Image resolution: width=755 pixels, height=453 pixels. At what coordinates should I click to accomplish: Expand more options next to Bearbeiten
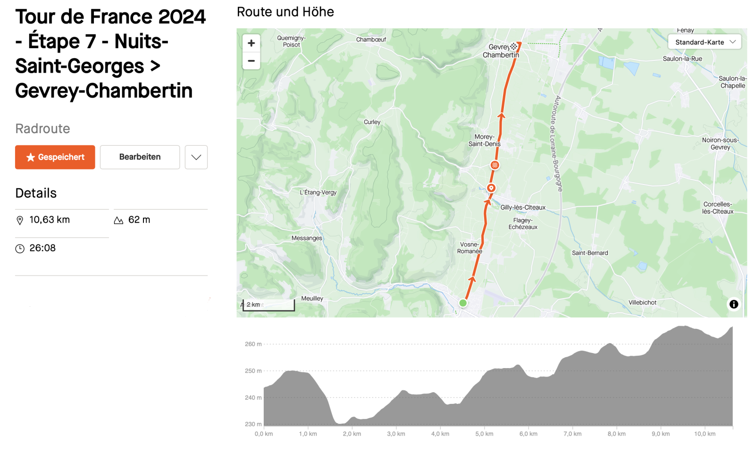(x=196, y=157)
